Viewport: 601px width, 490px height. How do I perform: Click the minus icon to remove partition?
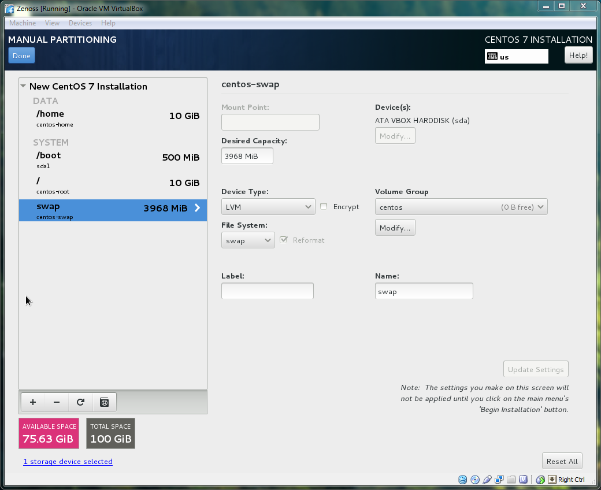(57, 402)
